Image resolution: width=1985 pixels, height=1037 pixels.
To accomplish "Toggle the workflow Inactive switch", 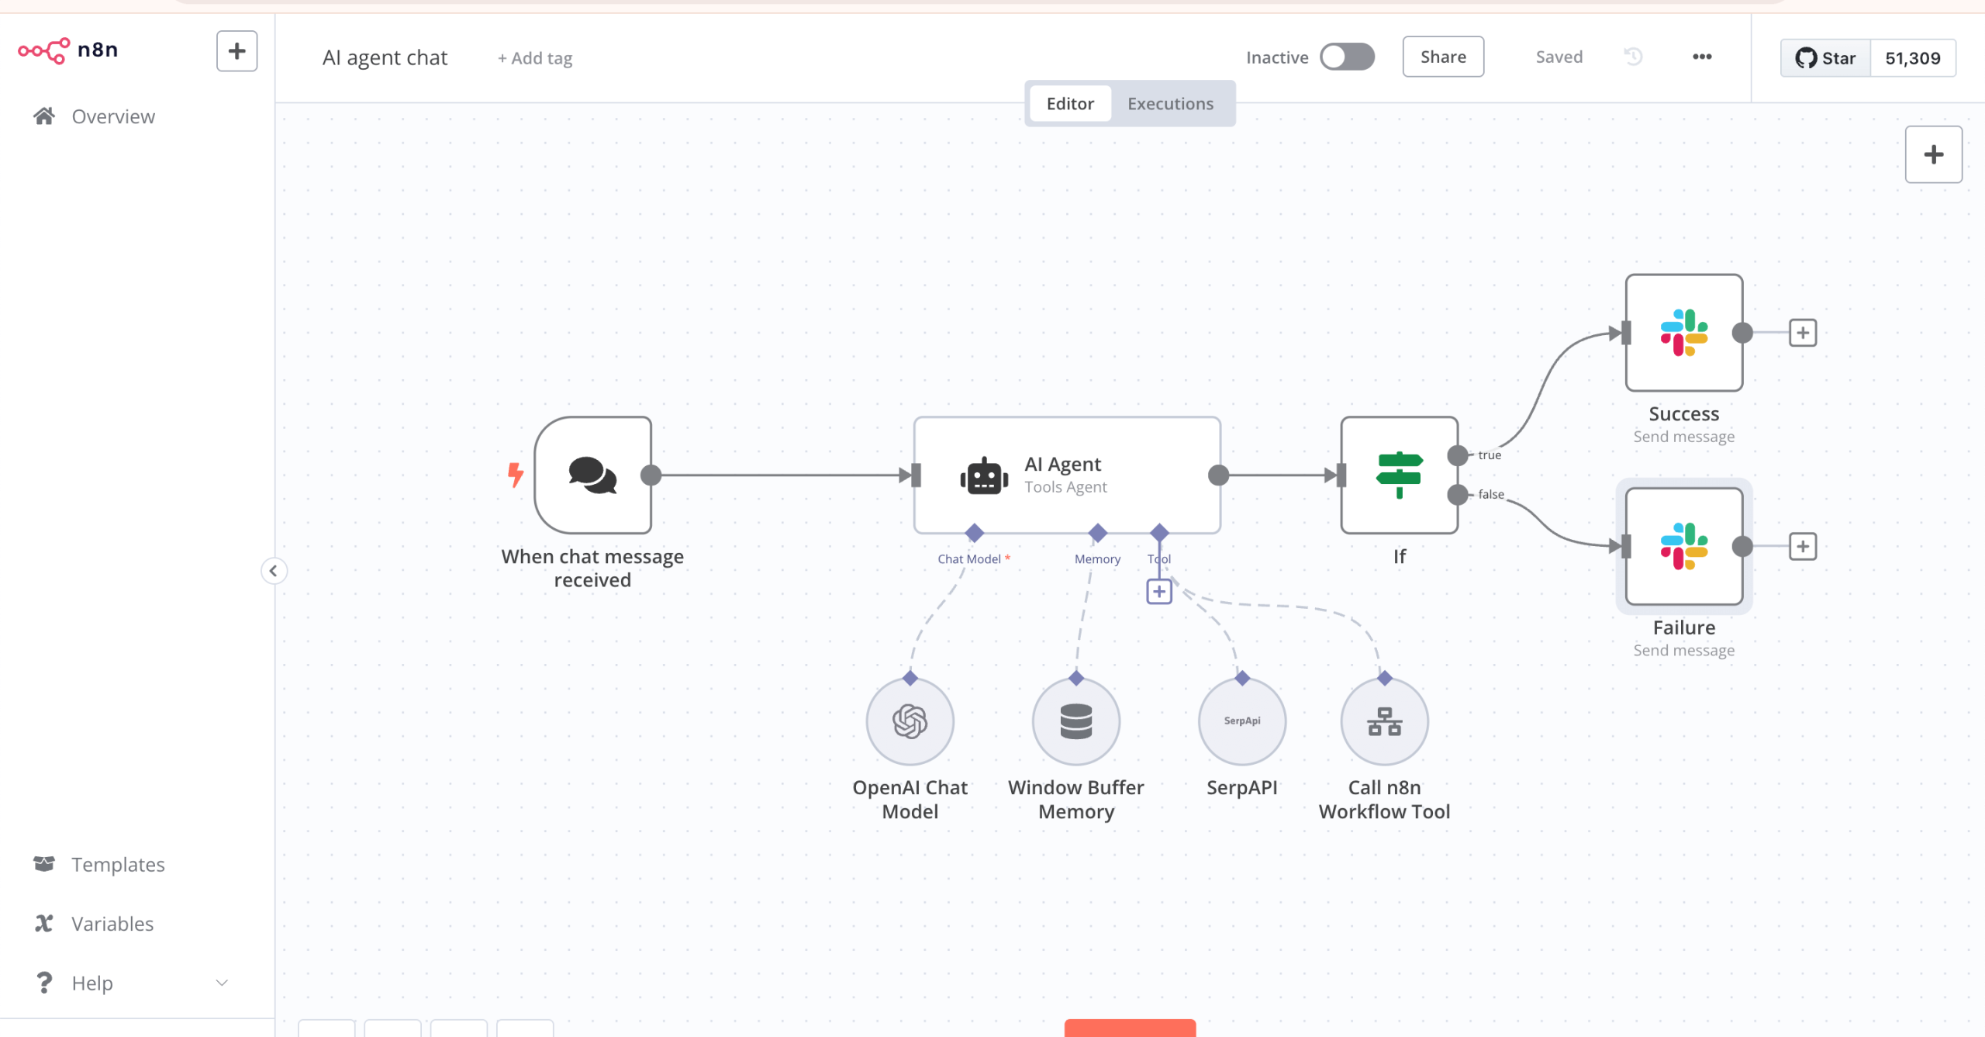I will [1348, 57].
